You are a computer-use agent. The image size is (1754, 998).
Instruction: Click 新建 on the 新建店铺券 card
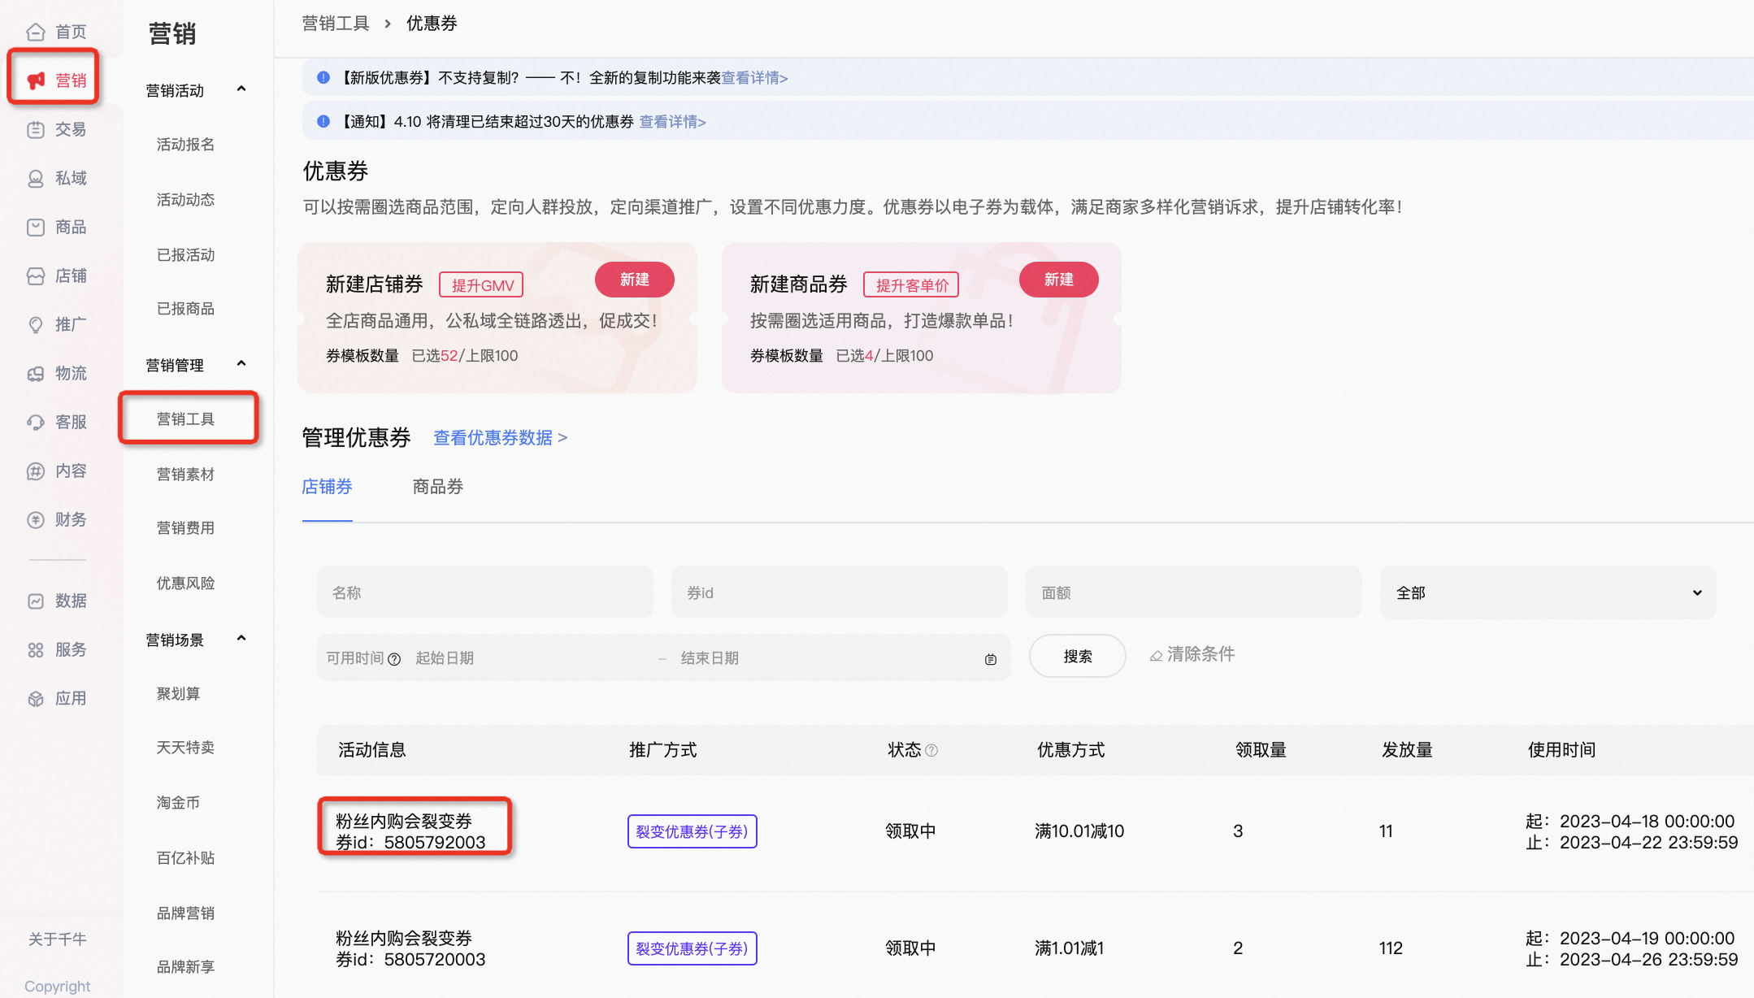(x=635, y=280)
